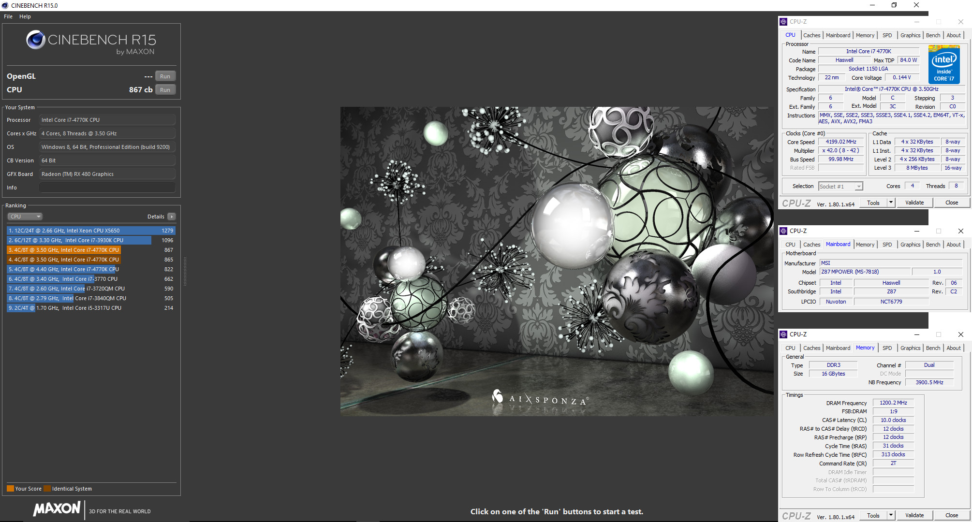Open SPD tab in Mainboard CPU-Z window
The image size is (972, 522).
tap(887, 245)
